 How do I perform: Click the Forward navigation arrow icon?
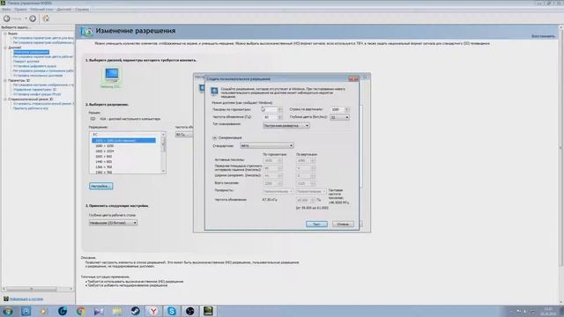tap(33, 18)
